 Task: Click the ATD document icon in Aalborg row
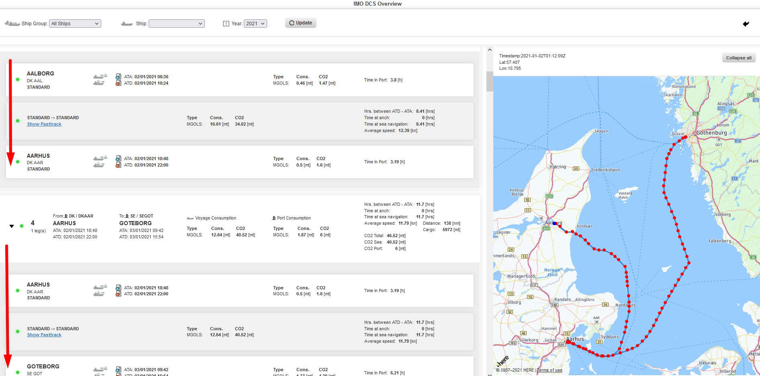(x=118, y=83)
